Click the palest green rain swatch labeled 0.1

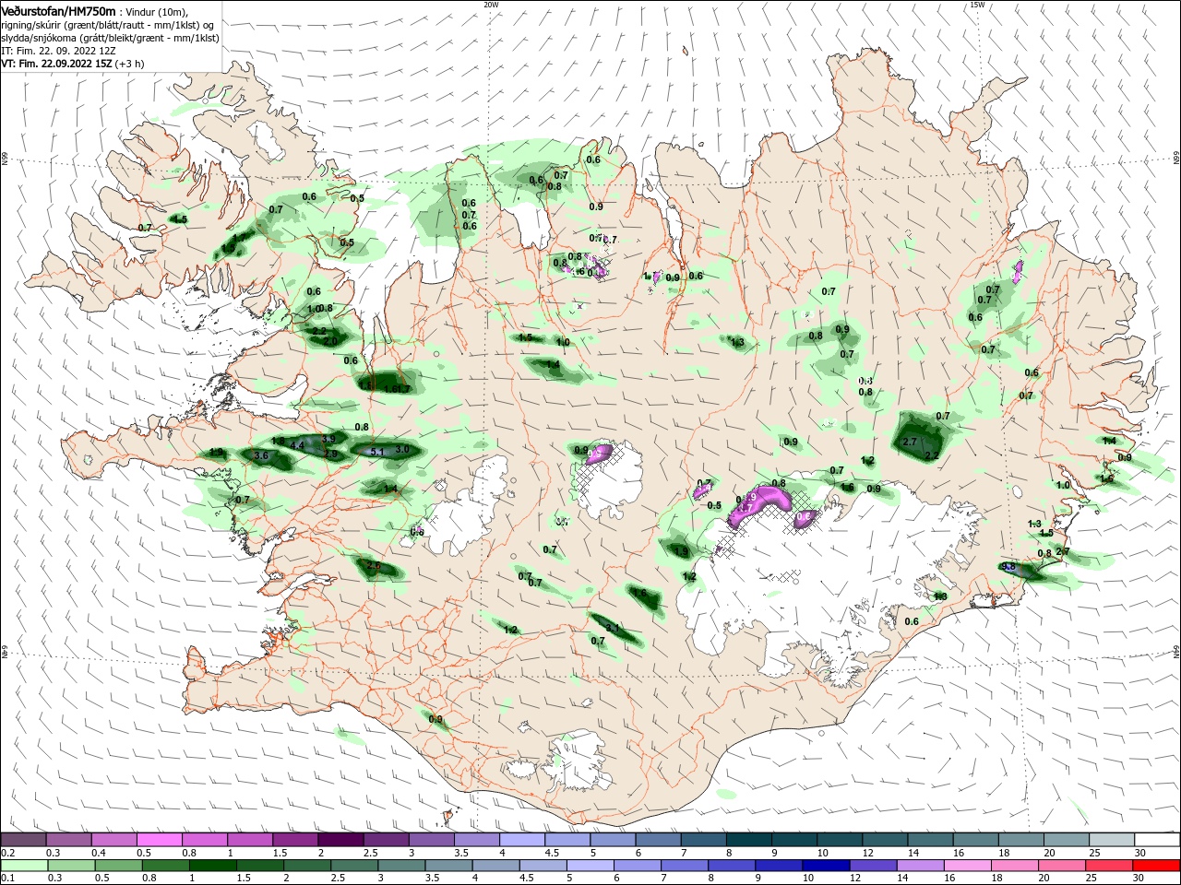pos(24,866)
